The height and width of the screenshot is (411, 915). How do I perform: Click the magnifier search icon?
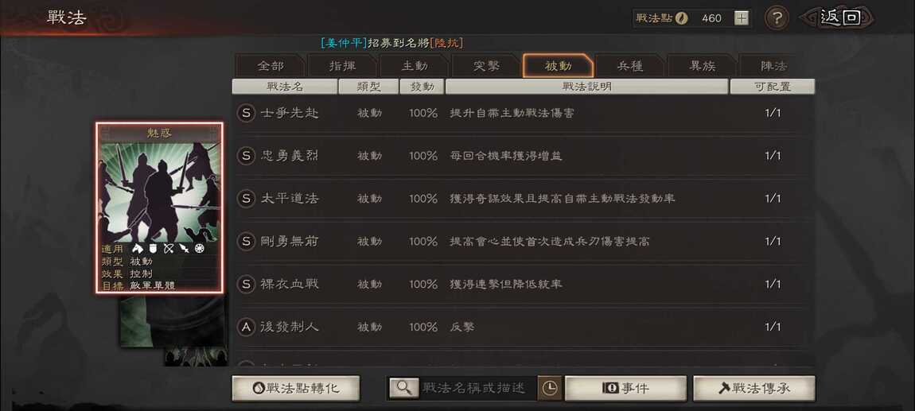[404, 388]
